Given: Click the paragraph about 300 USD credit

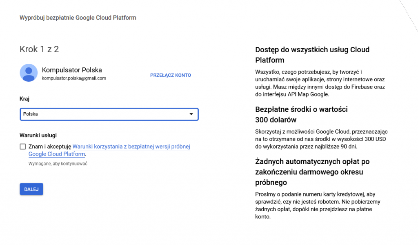Looking at the screenshot, I should point(321,139).
